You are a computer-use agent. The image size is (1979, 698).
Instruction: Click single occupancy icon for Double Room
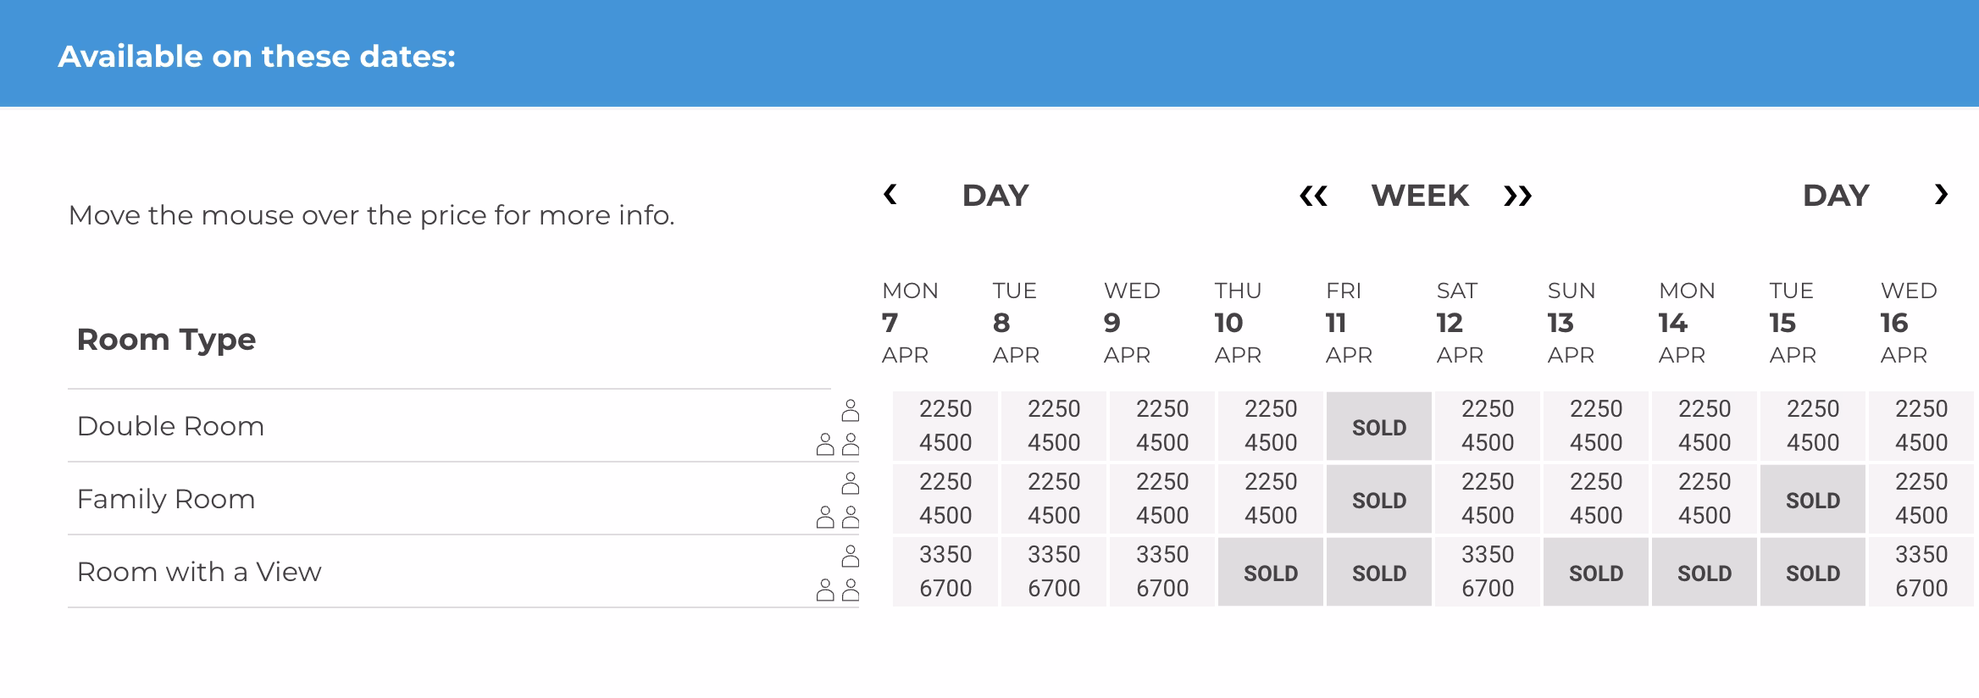[x=851, y=411]
